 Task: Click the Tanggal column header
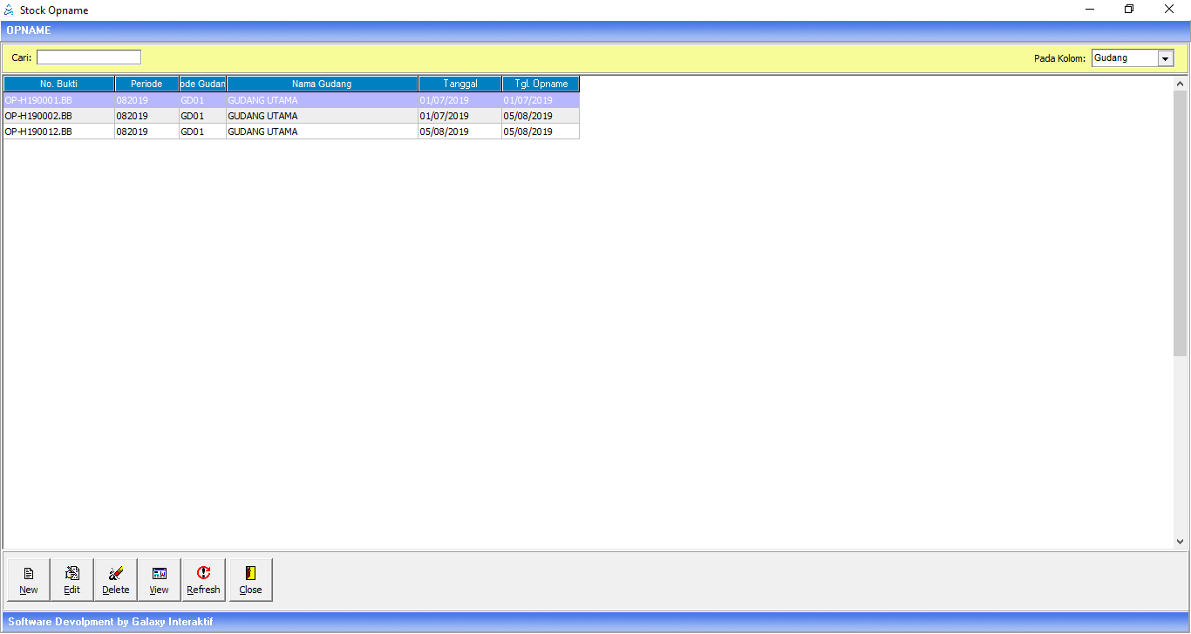[x=459, y=84]
